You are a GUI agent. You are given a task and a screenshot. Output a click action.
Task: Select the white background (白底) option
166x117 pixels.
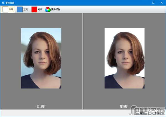8,9
